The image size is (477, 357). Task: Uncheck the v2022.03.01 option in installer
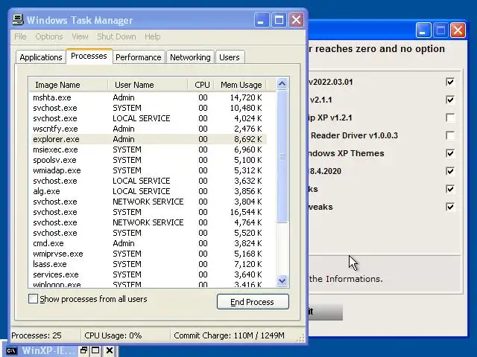pyautogui.click(x=450, y=82)
